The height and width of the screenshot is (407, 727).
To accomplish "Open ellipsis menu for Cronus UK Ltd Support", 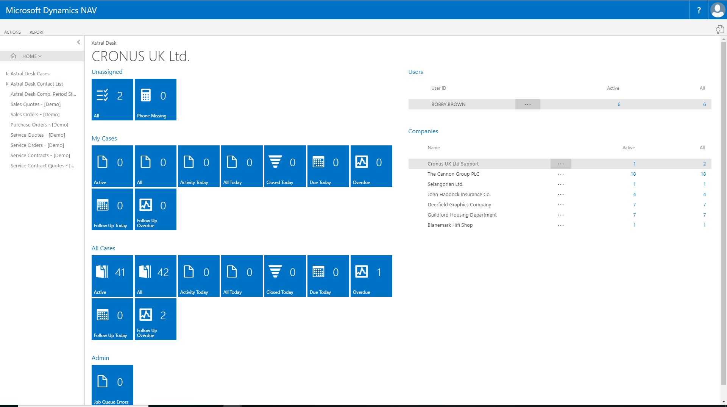I will tap(561, 164).
